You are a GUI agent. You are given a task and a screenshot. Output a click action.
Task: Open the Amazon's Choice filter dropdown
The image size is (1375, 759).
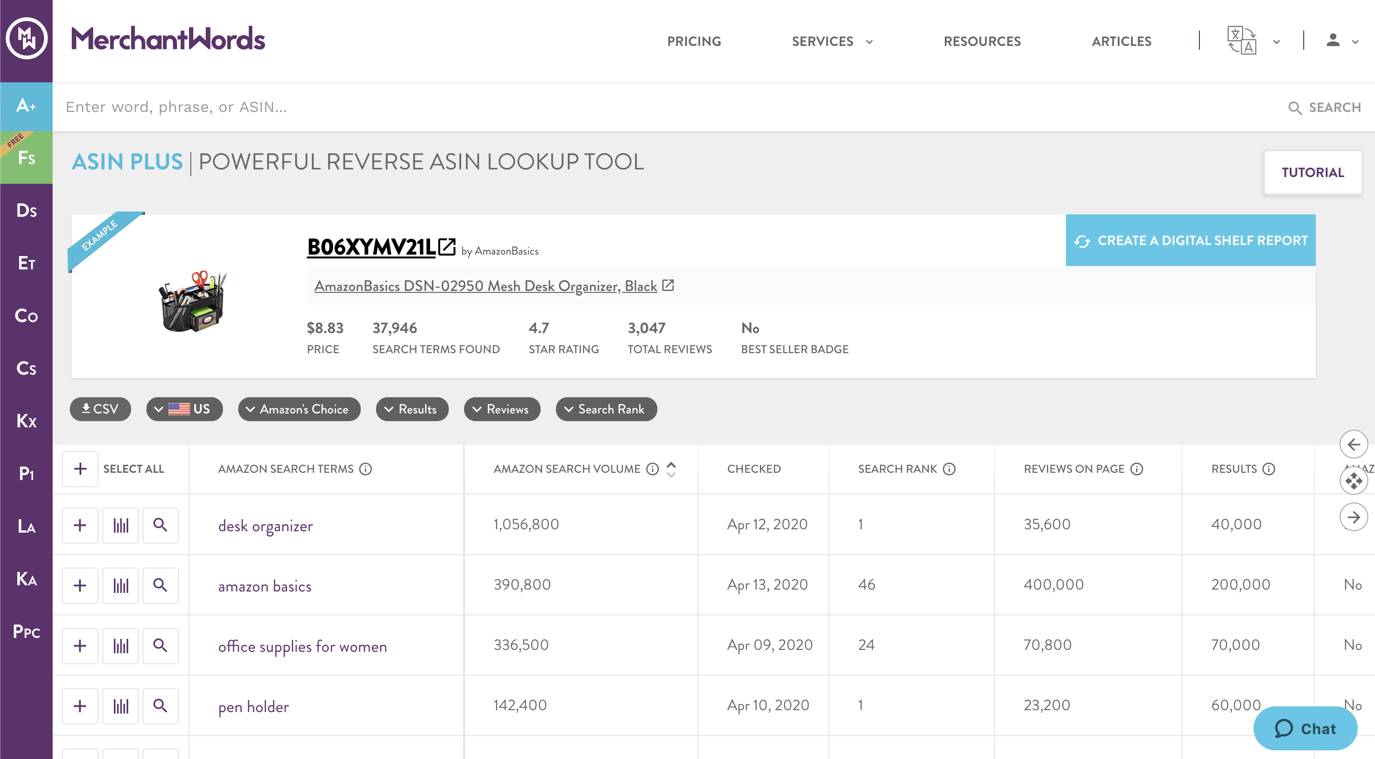pos(299,409)
